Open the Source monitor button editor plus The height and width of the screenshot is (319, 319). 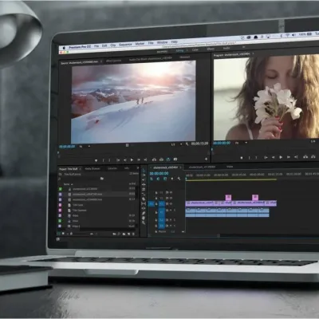tap(206, 159)
